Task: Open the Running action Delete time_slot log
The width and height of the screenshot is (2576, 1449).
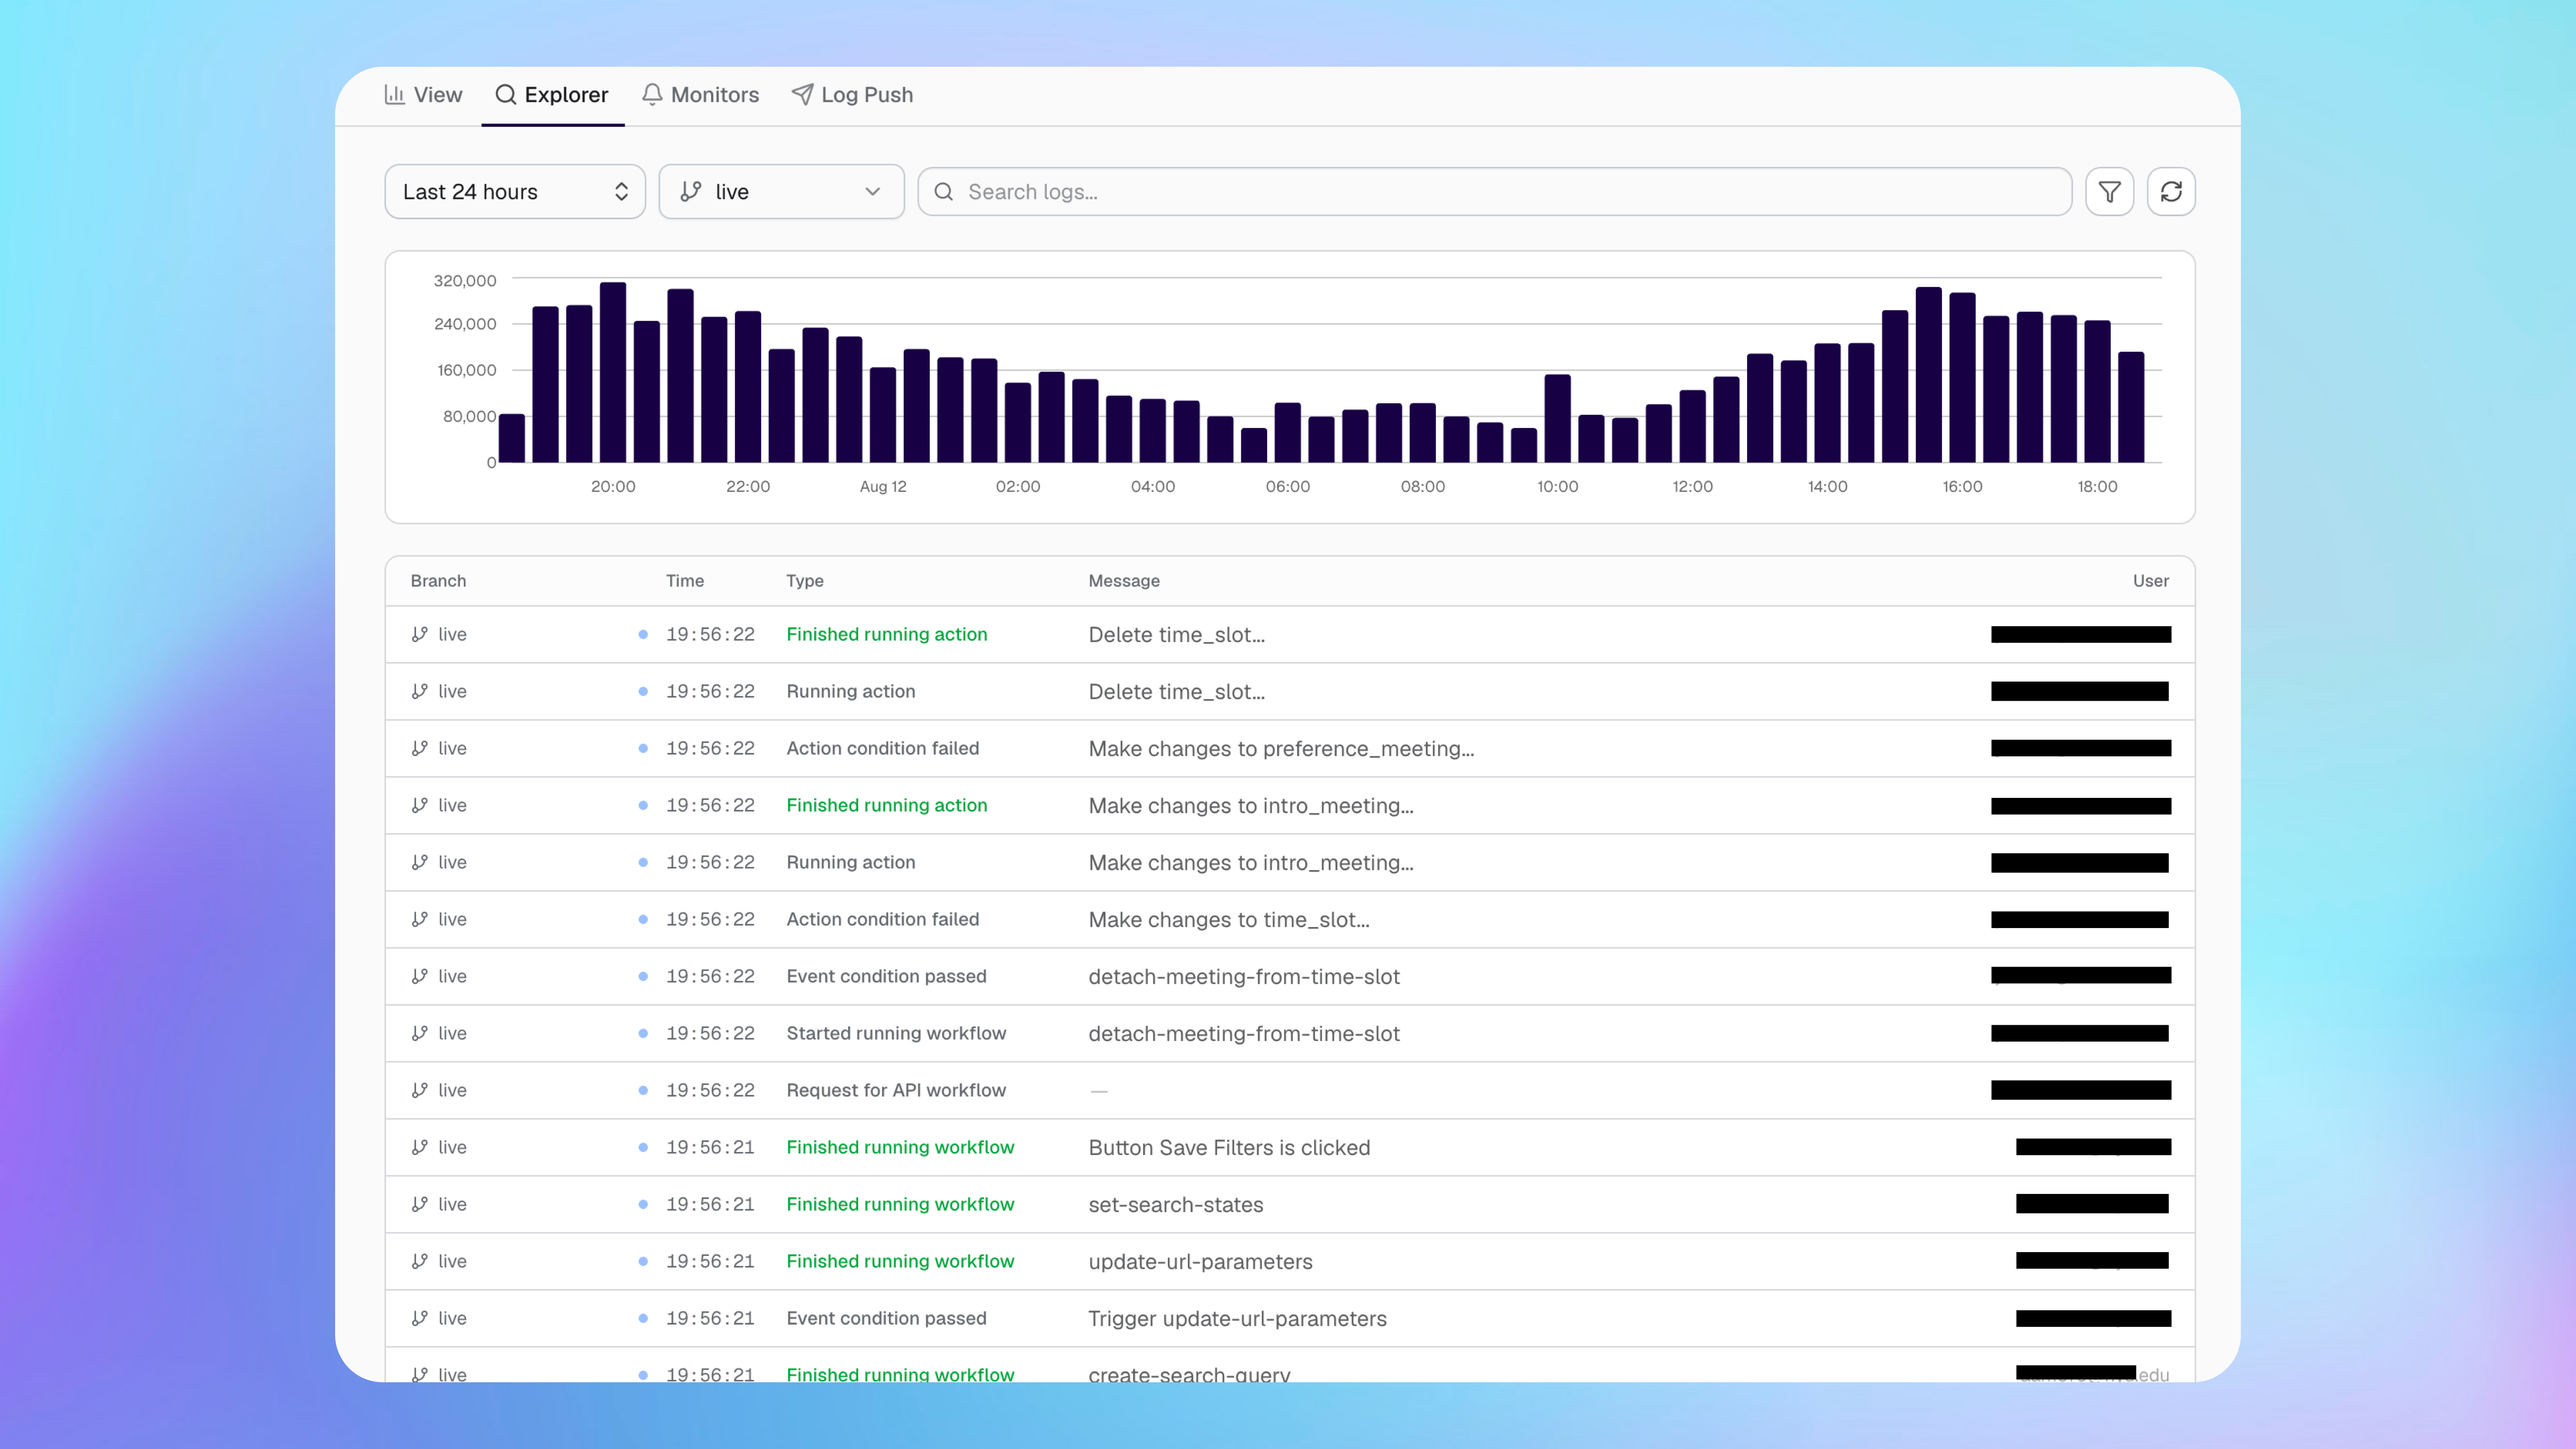Action: click(1290, 692)
